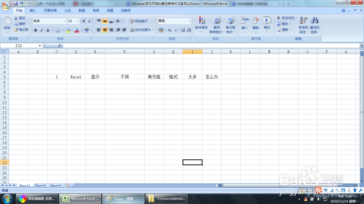Expand AutoSum 自动求和 dropdown arrow
364x204 pixels.
tap(296, 18)
